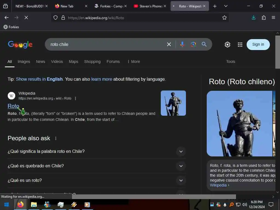This screenshot has height=210, width=280.
Task: Open the Roto Wikipedia result title
Action: (x=13, y=106)
